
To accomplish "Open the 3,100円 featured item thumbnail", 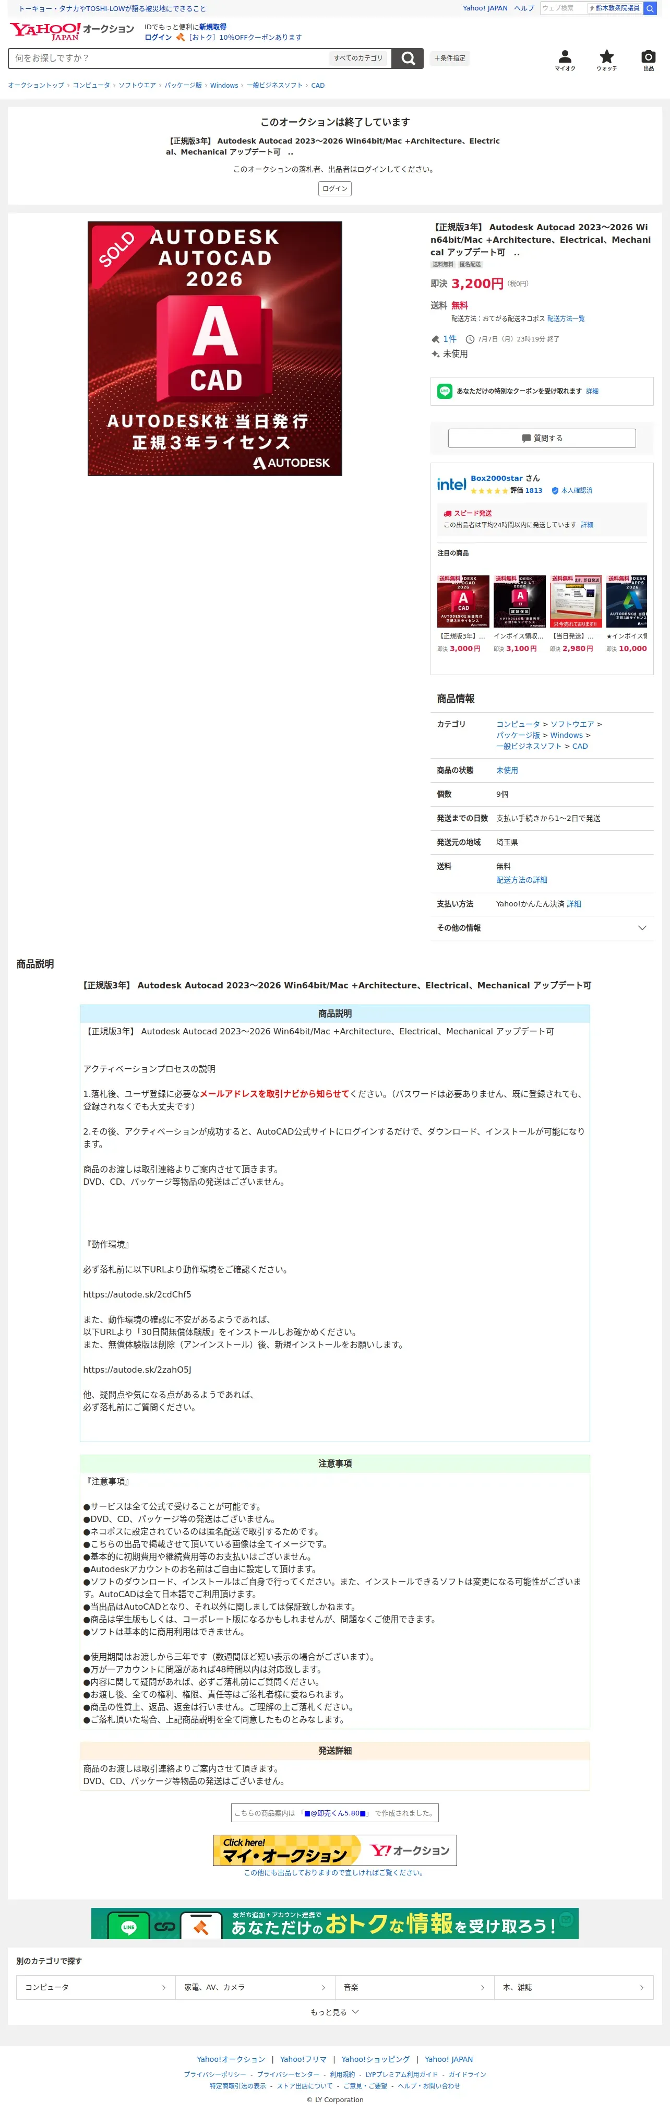I will pos(519,601).
